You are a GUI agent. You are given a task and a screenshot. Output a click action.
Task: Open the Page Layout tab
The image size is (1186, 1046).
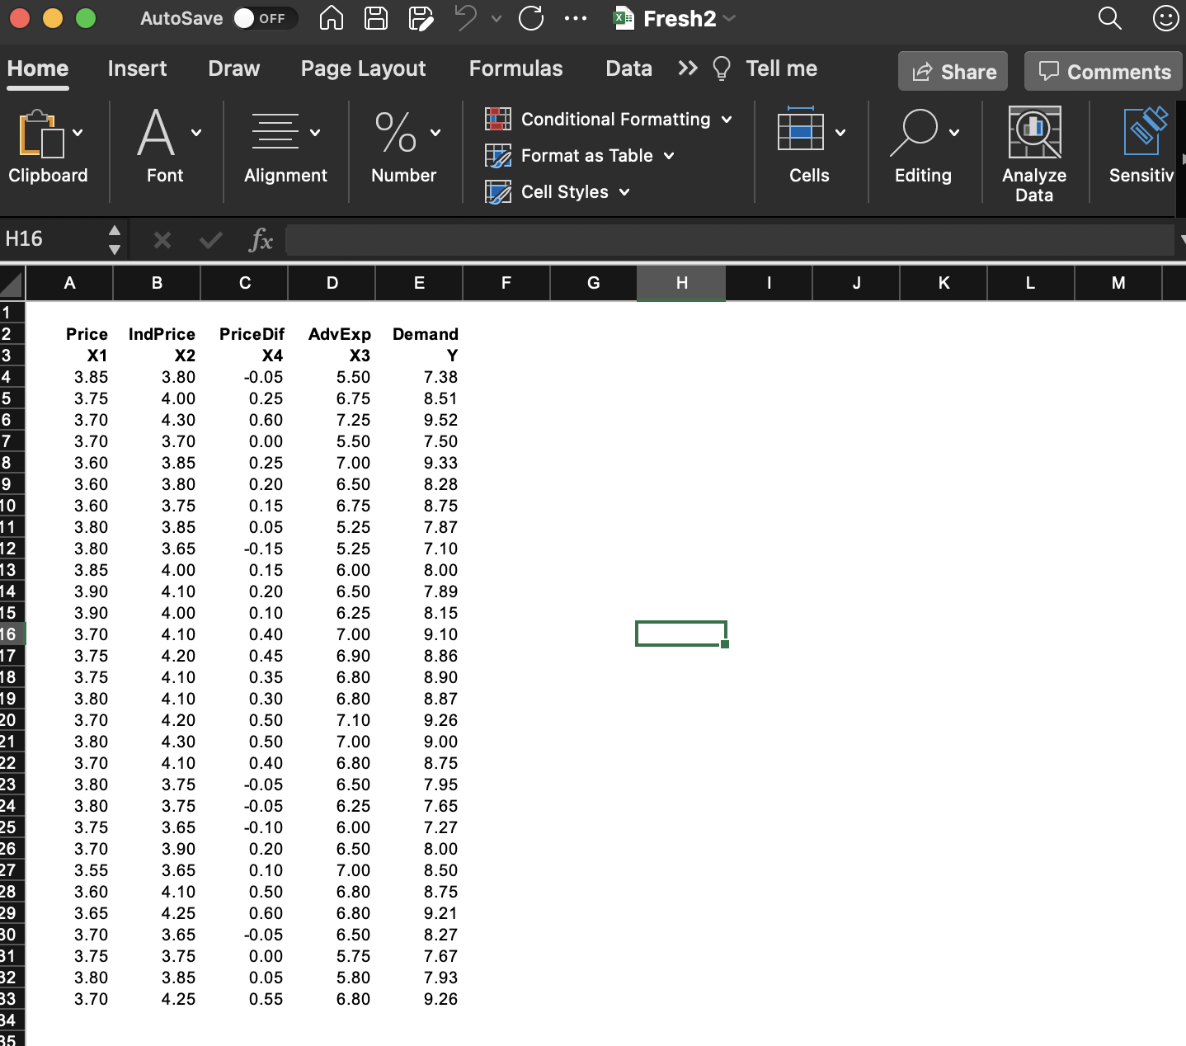point(364,68)
